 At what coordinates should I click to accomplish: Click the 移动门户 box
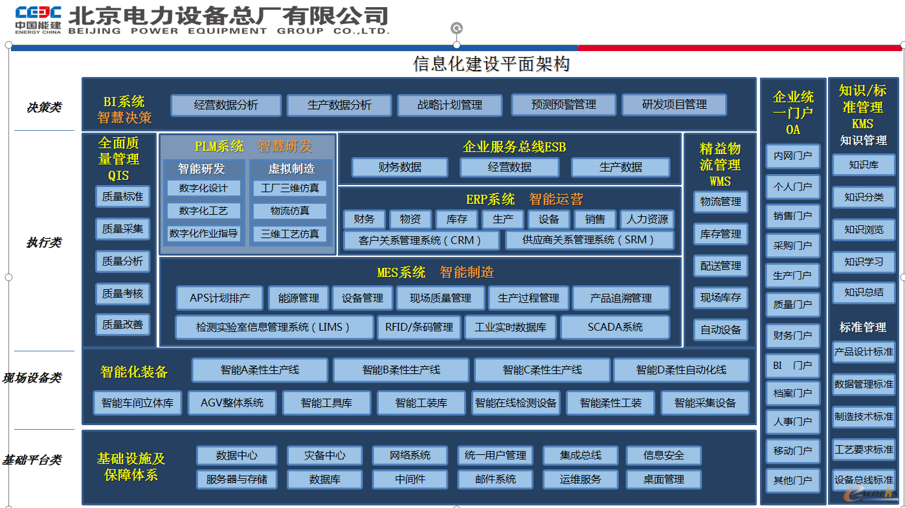[x=792, y=451]
